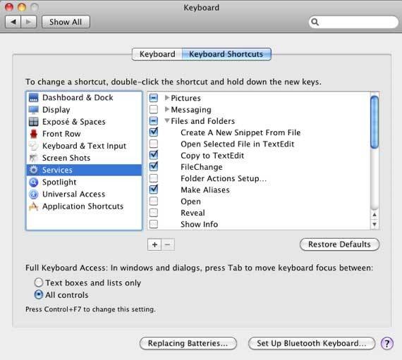The image size is (402, 360).
Task: Open help with the question mark icon
Action: pos(387,343)
